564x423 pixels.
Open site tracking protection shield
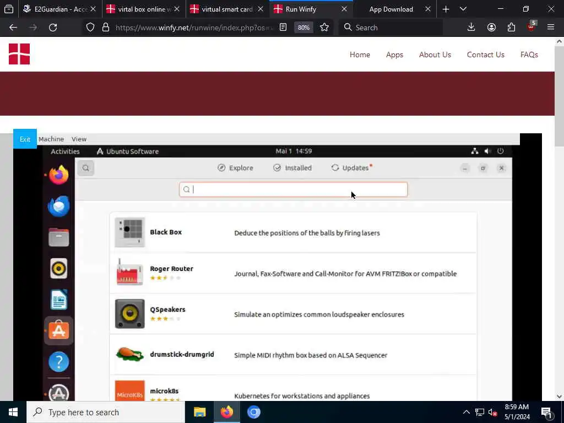(x=90, y=28)
